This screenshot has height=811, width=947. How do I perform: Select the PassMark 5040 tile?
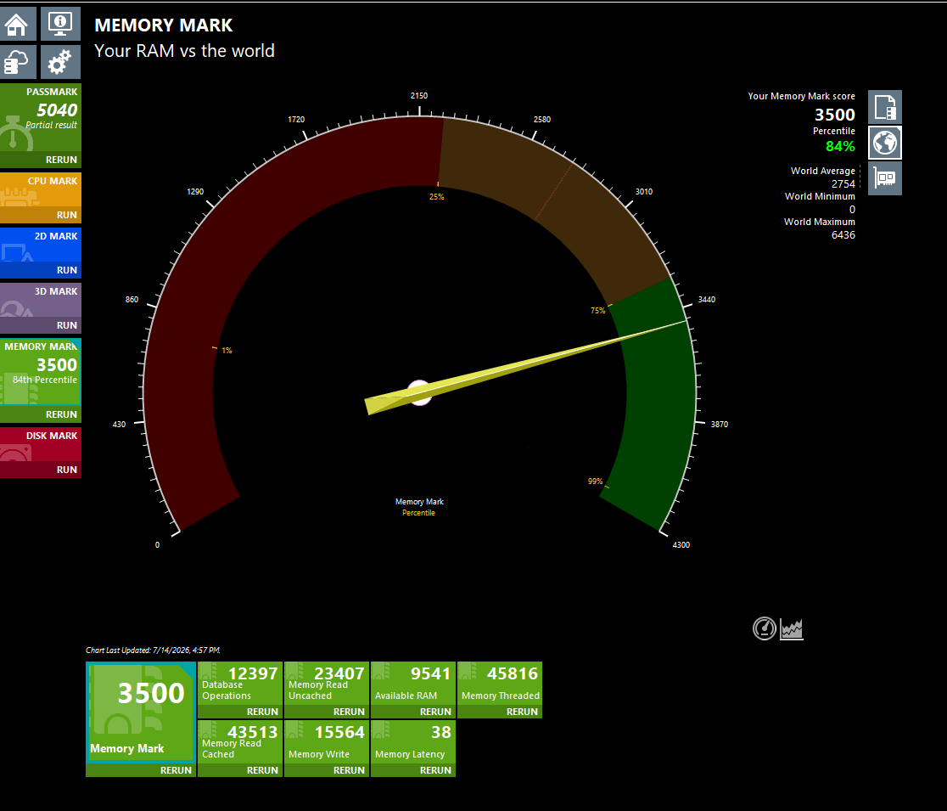[x=41, y=117]
